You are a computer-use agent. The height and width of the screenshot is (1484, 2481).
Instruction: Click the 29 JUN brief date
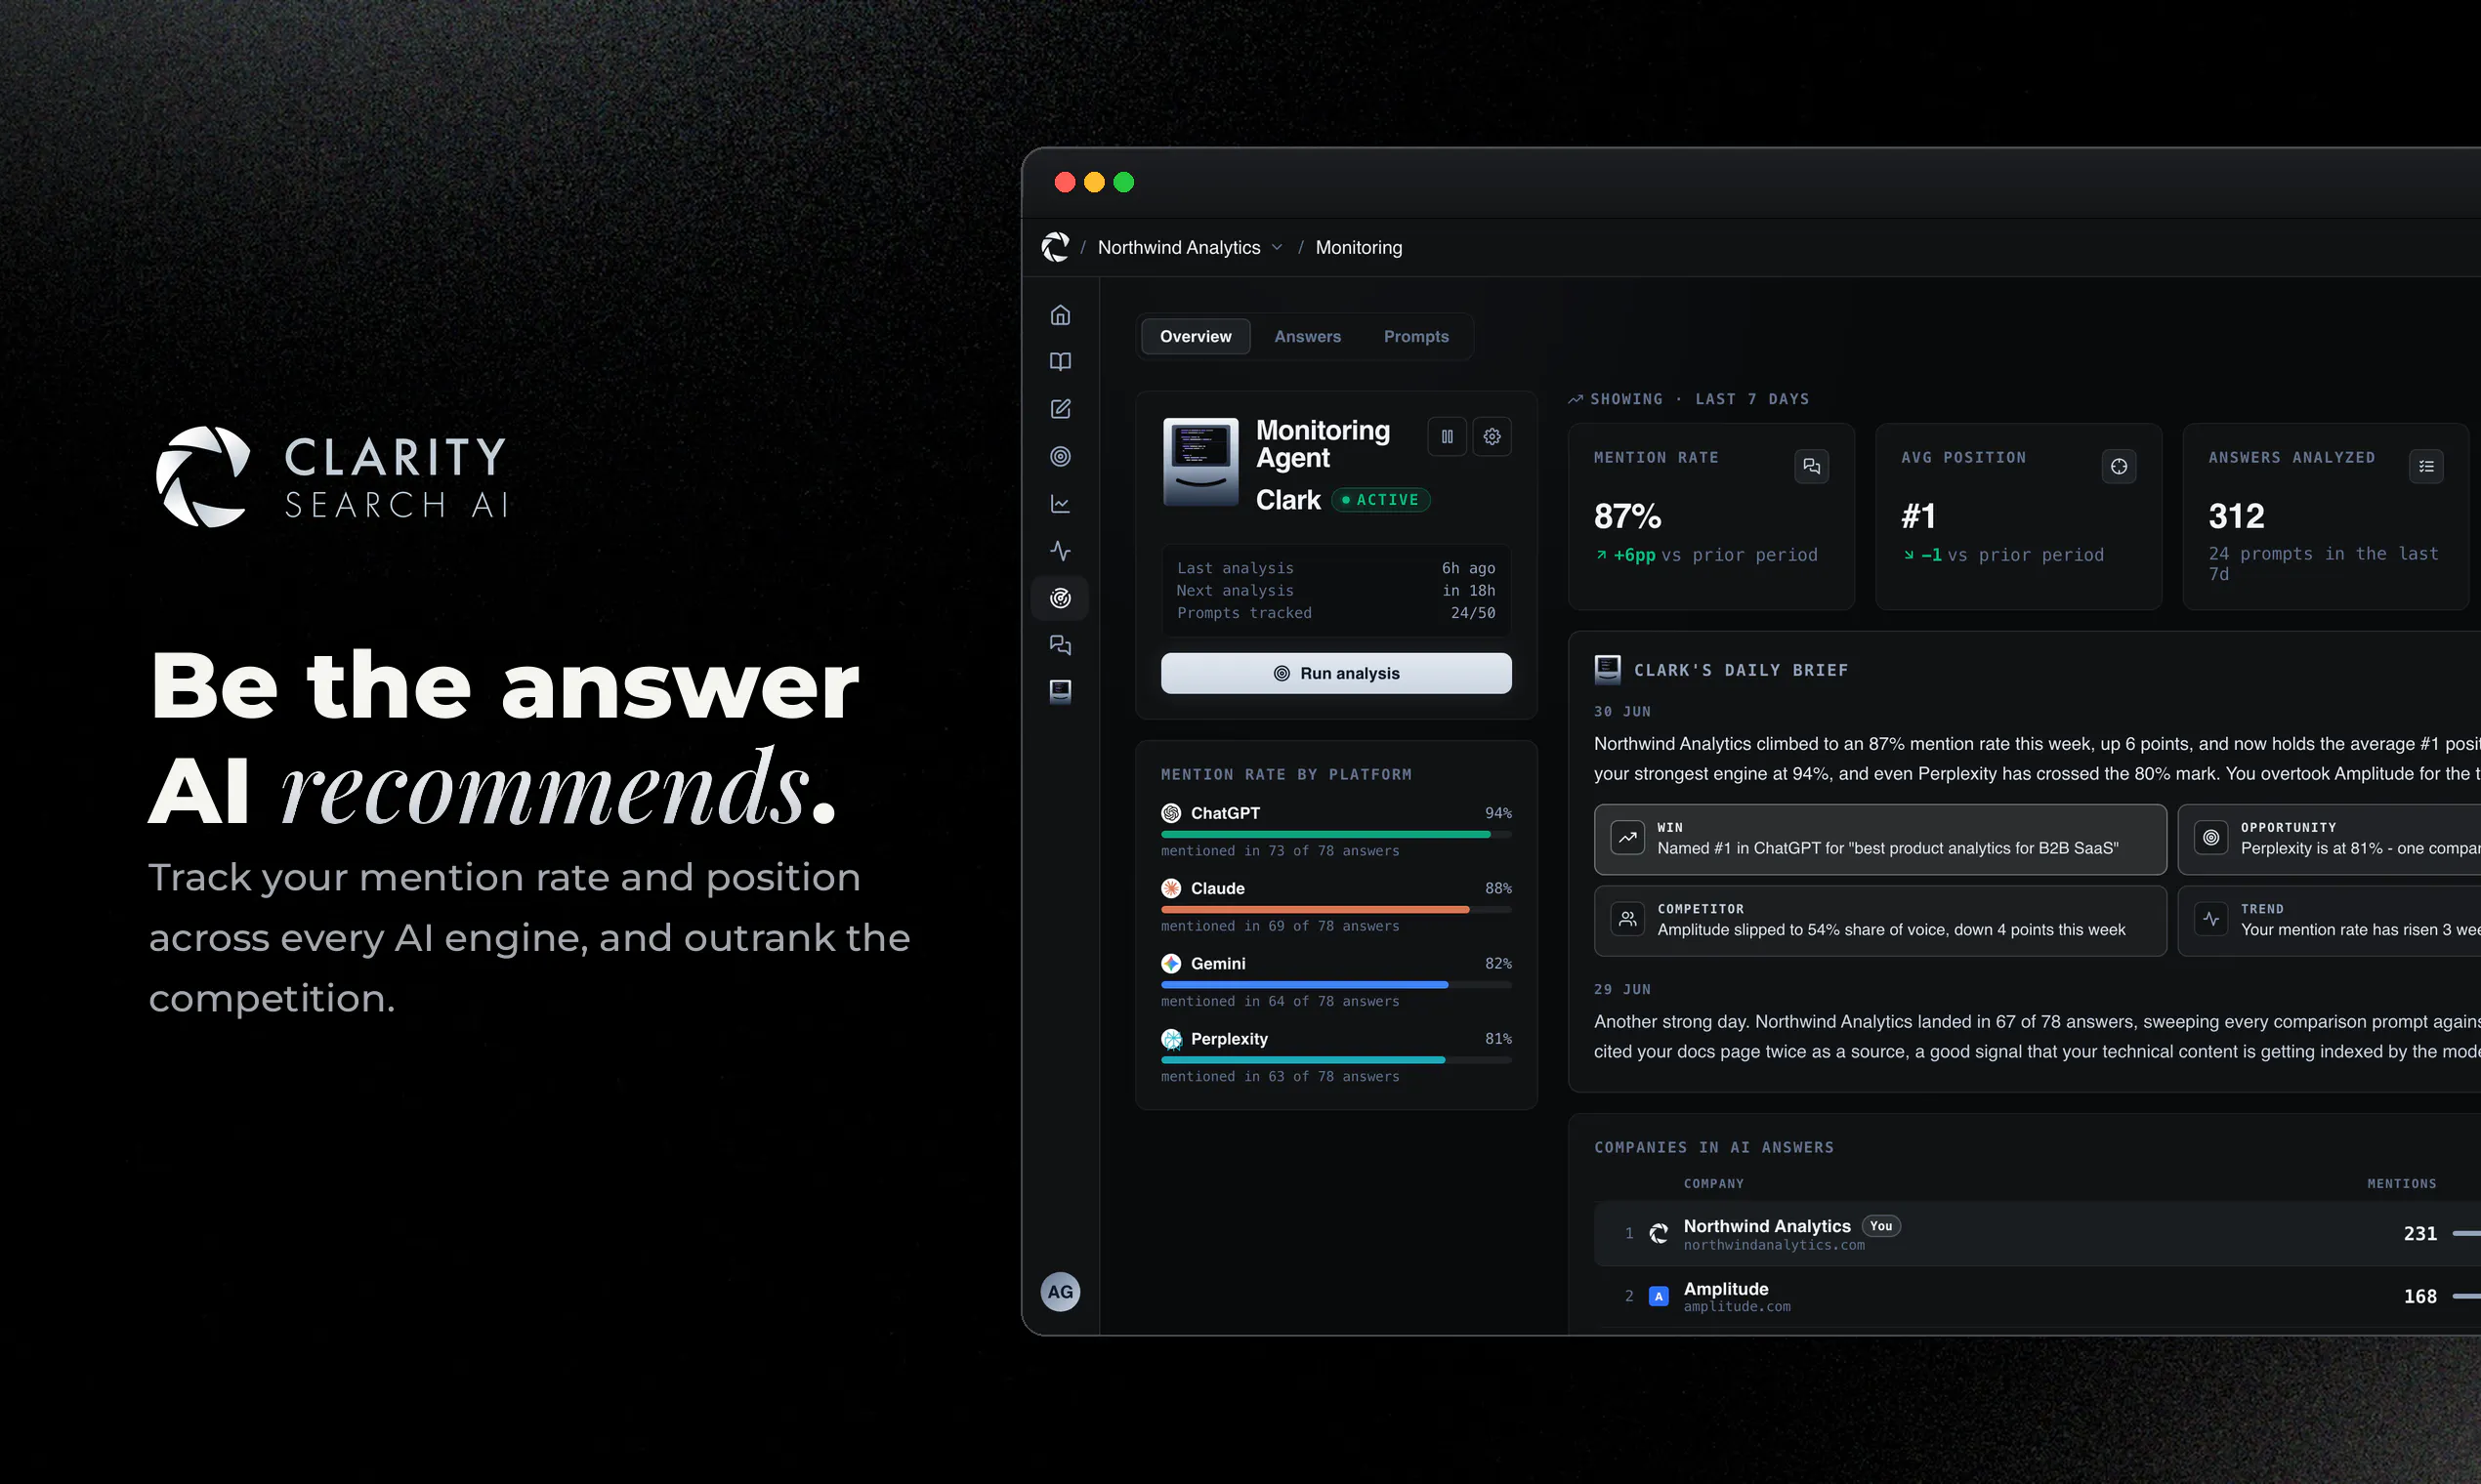pos(1621,989)
